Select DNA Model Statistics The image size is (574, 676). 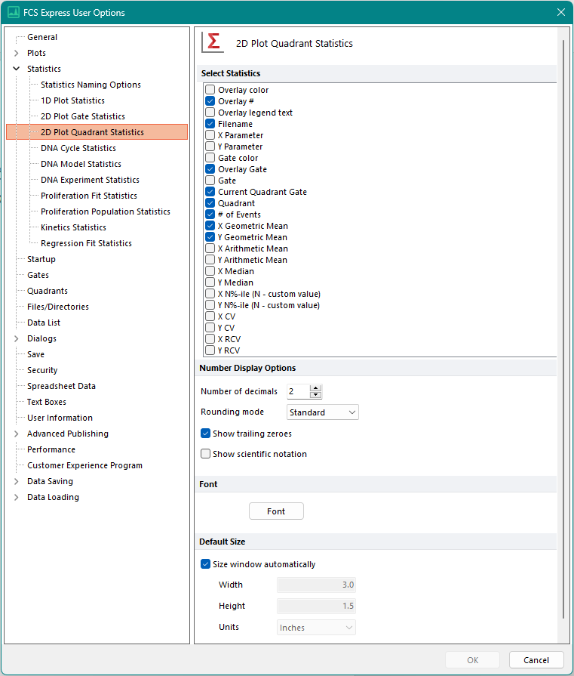click(81, 164)
